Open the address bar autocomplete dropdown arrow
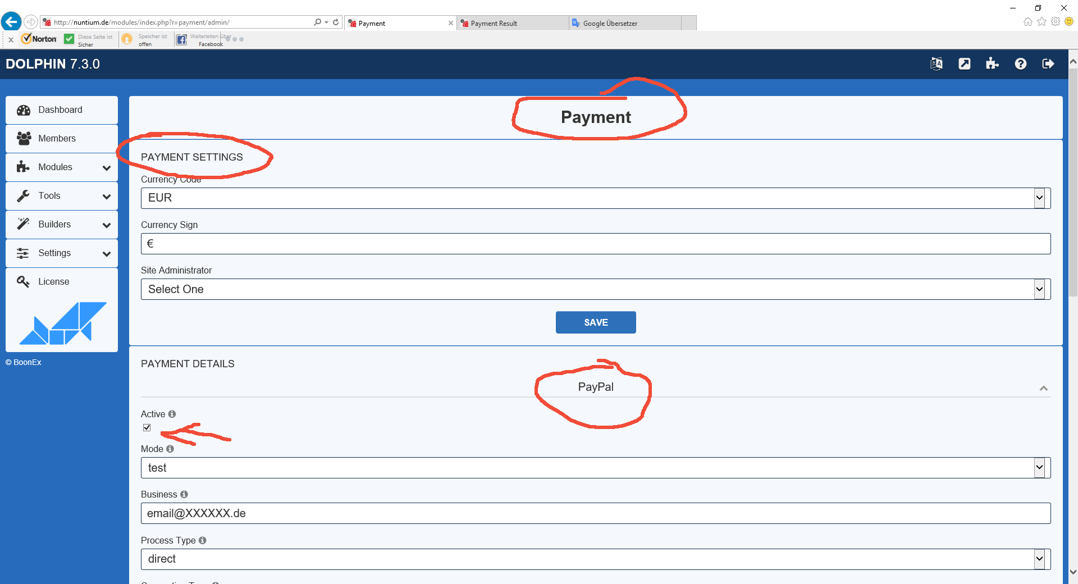Image resolution: width=1078 pixels, height=584 pixels. pyautogui.click(x=326, y=22)
